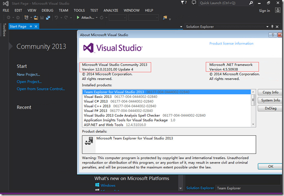Open the Redo history dropdown arrow

[71, 17]
